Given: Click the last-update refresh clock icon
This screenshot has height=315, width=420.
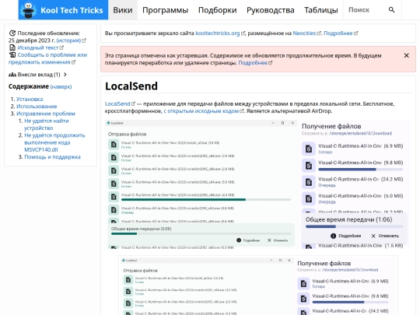Looking at the screenshot, I should coord(12,33).
